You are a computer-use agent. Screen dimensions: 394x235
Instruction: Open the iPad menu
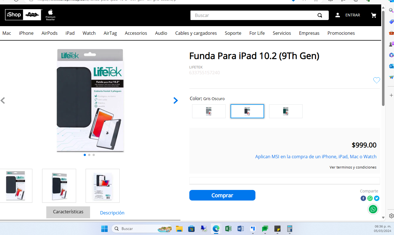click(70, 33)
